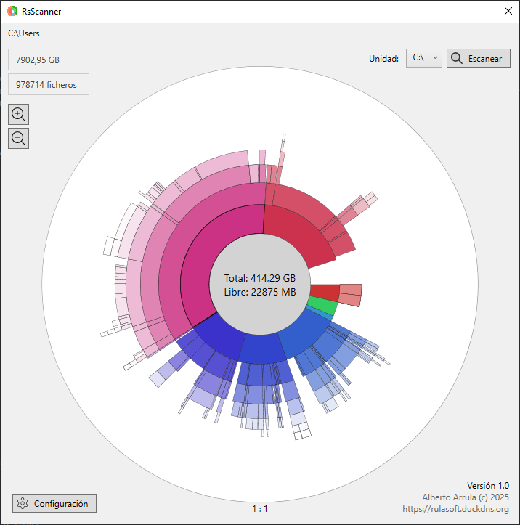Close the RsScanner window
Image resolution: width=520 pixels, height=525 pixels.
(x=508, y=11)
